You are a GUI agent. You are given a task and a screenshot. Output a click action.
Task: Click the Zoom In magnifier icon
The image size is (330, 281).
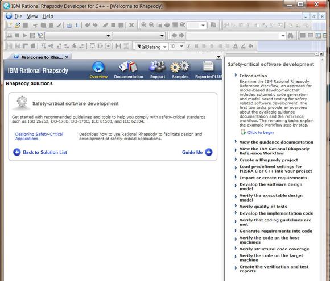pos(144,25)
